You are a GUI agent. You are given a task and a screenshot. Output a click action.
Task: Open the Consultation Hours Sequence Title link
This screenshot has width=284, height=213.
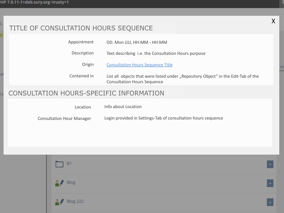tap(139, 65)
